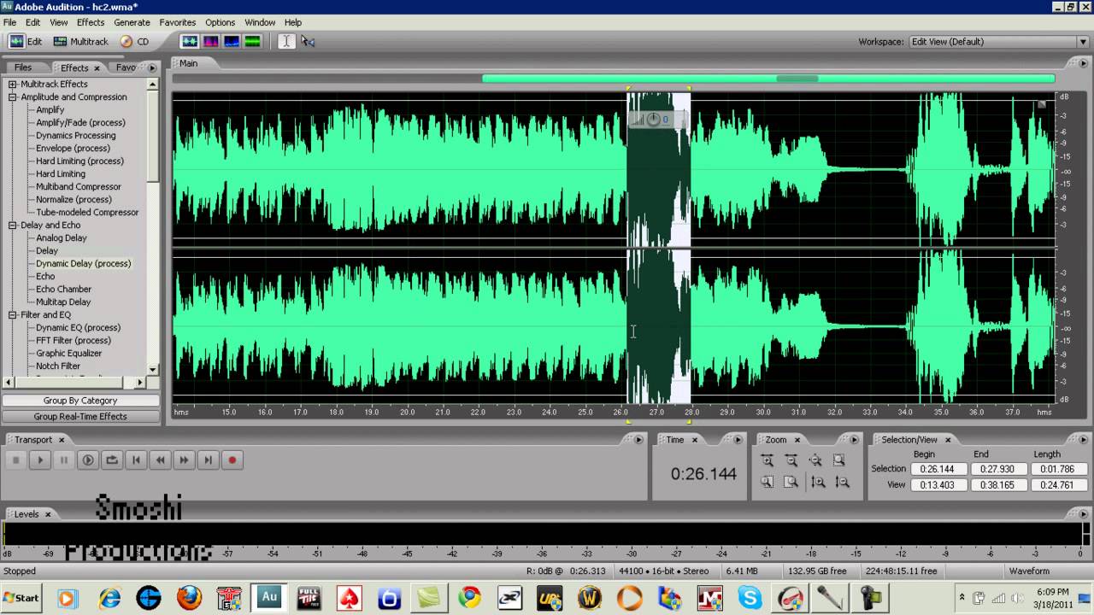Image resolution: width=1094 pixels, height=615 pixels.
Task: Select Graphic Equalizer effect
Action: pos(68,353)
